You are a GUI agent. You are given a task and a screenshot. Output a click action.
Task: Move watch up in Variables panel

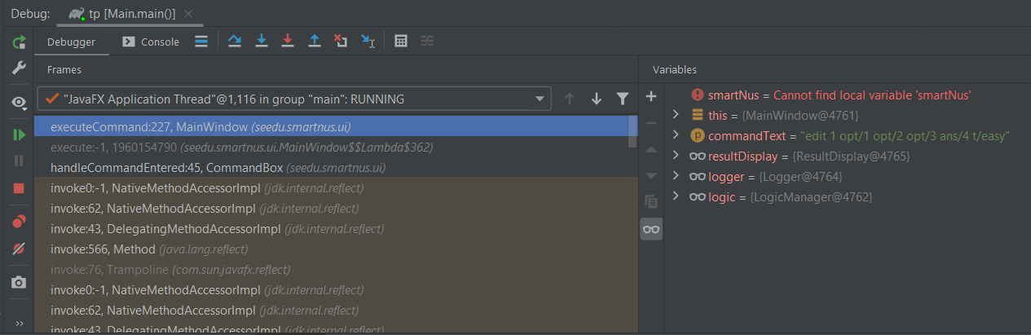pos(651,149)
